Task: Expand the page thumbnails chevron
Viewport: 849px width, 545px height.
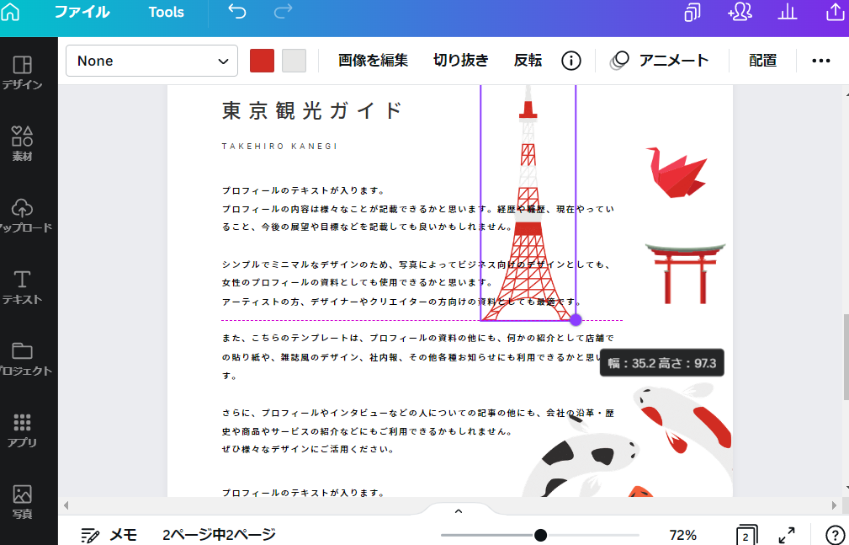Action: [458, 510]
